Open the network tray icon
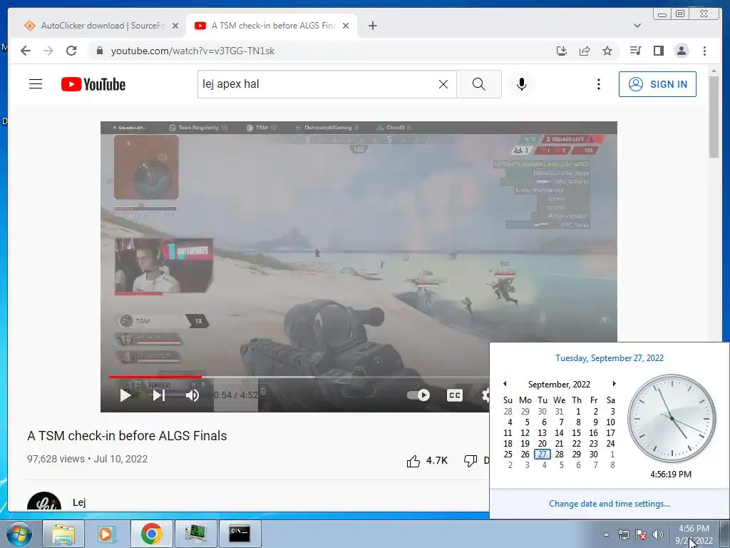Screen dimensions: 730x548 tap(623, 534)
